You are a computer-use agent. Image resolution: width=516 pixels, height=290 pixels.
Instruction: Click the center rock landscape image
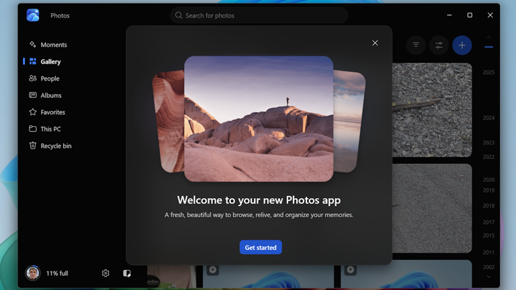[259, 119]
